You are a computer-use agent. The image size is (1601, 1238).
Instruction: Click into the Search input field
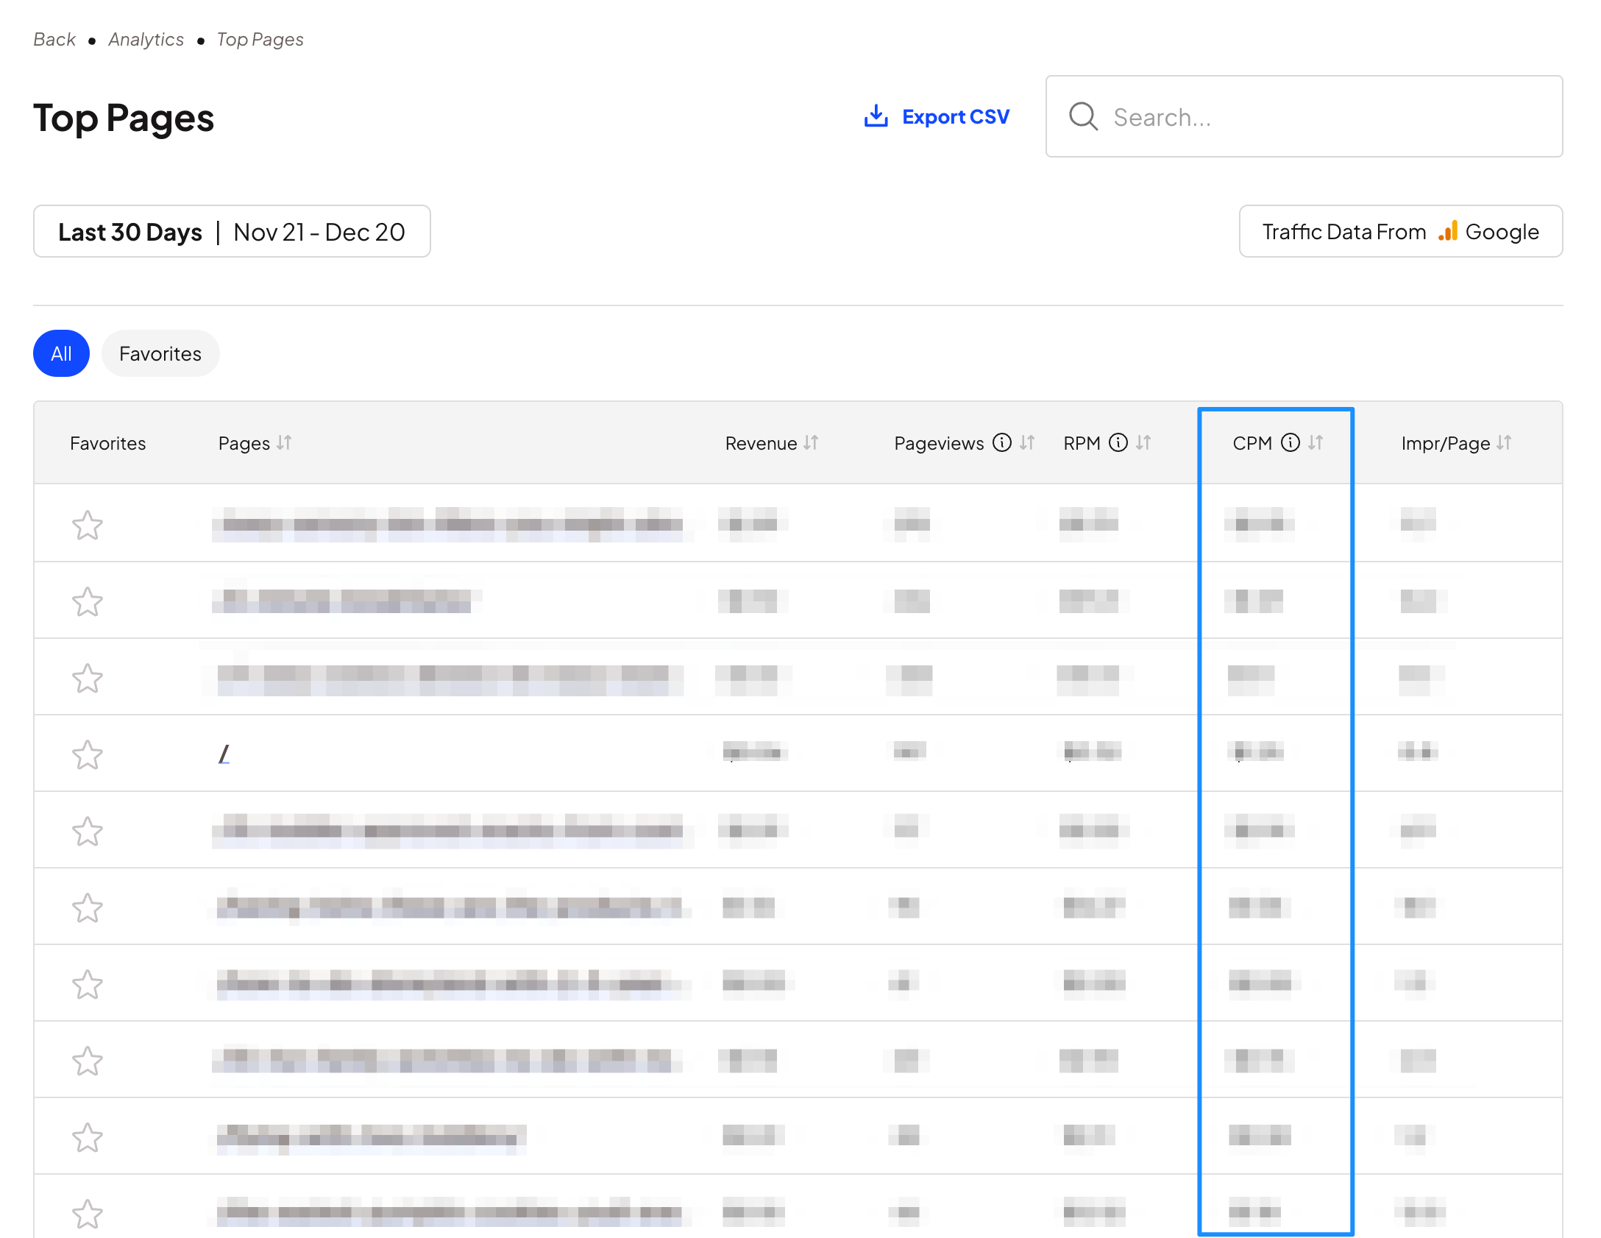(1324, 117)
